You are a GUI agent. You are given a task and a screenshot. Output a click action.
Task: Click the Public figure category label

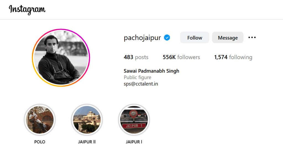tap(137, 77)
